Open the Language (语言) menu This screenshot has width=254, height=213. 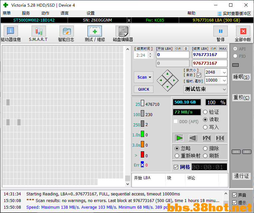point(65,13)
